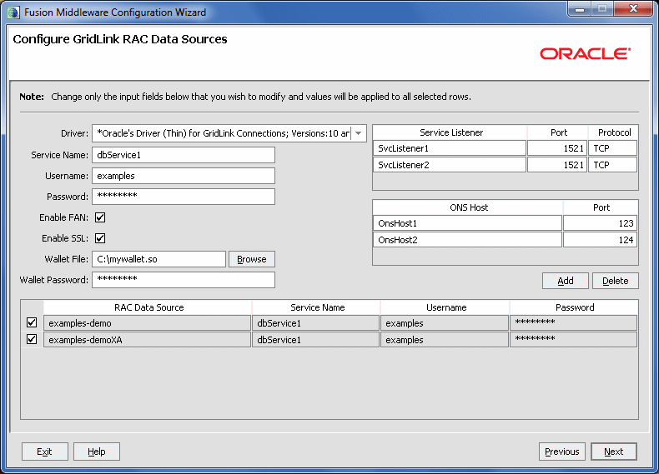Click the Fusion Middleware wizard title bar icon
Viewport: 659px width, 474px height.
13,12
